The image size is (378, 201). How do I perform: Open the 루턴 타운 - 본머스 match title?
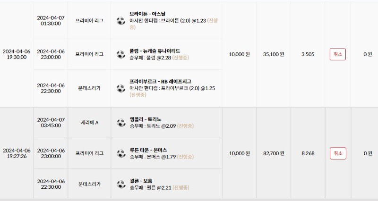[x=148, y=150]
